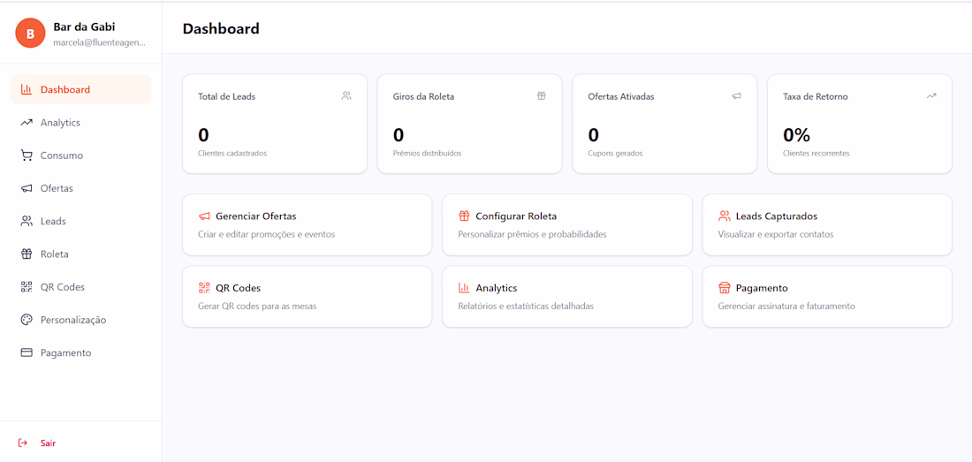
Task: Open the Leads sidebar item
Action: 80,221
